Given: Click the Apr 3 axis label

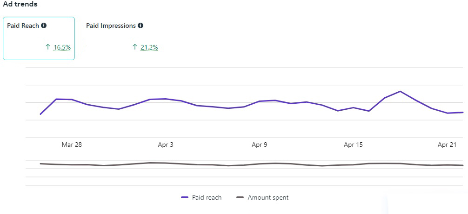Looking at the screenshot, I should [x=165, y=145].
